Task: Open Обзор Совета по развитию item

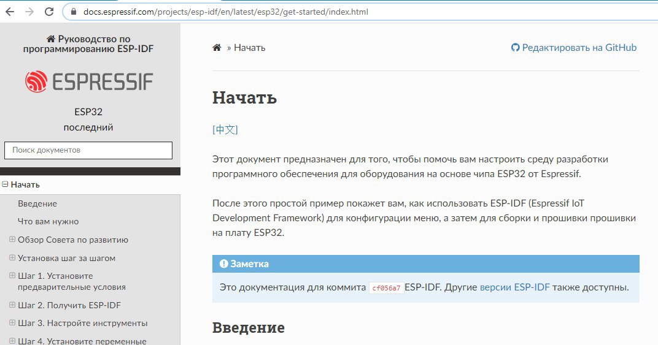Action: [x=73, y=240]
